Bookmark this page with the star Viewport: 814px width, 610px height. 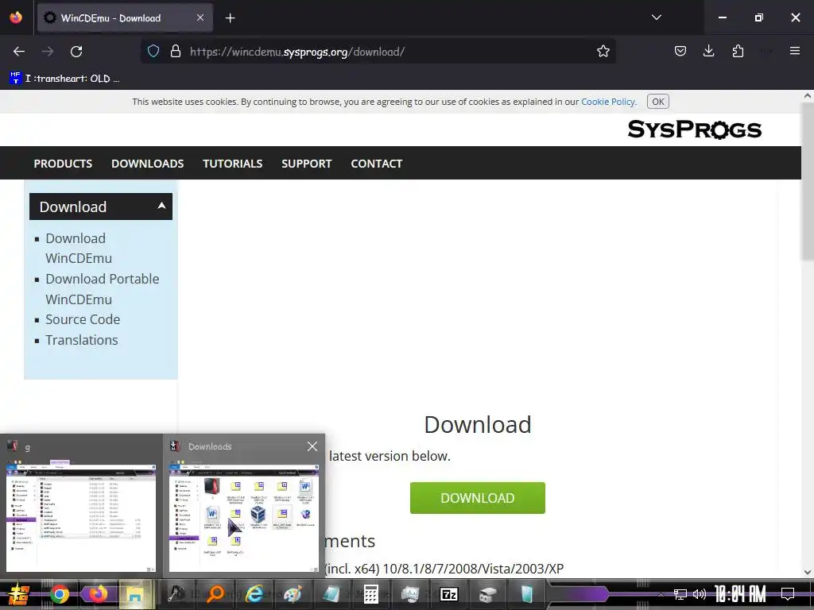click(603, 52)
